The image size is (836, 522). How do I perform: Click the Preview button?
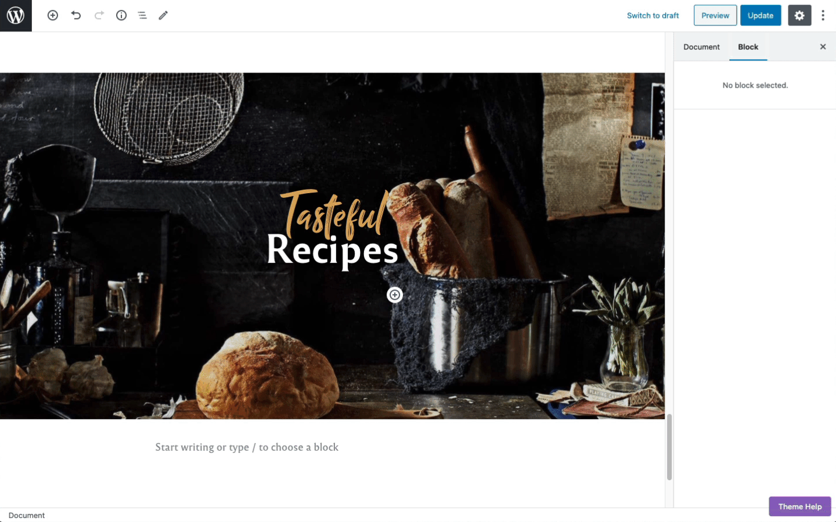[x=715, y=16]
